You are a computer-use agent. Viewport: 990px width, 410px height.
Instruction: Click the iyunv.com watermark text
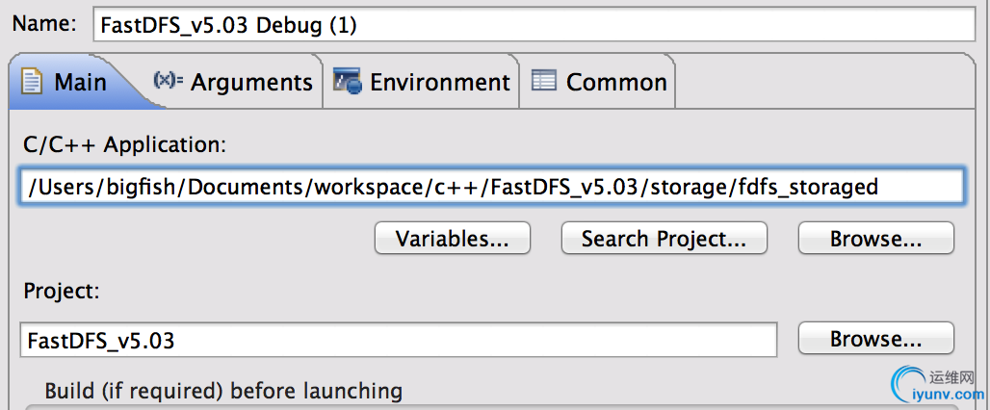tap(949, 396)
